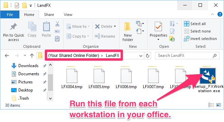Viewport: 224px width, 122px height.
Task: Switch to the Home tab
Action: pos(29,15)
